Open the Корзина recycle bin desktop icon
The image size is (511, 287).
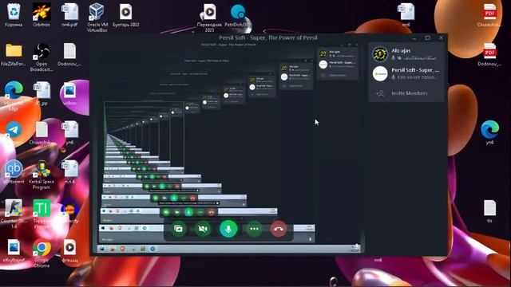pos(14,14)
